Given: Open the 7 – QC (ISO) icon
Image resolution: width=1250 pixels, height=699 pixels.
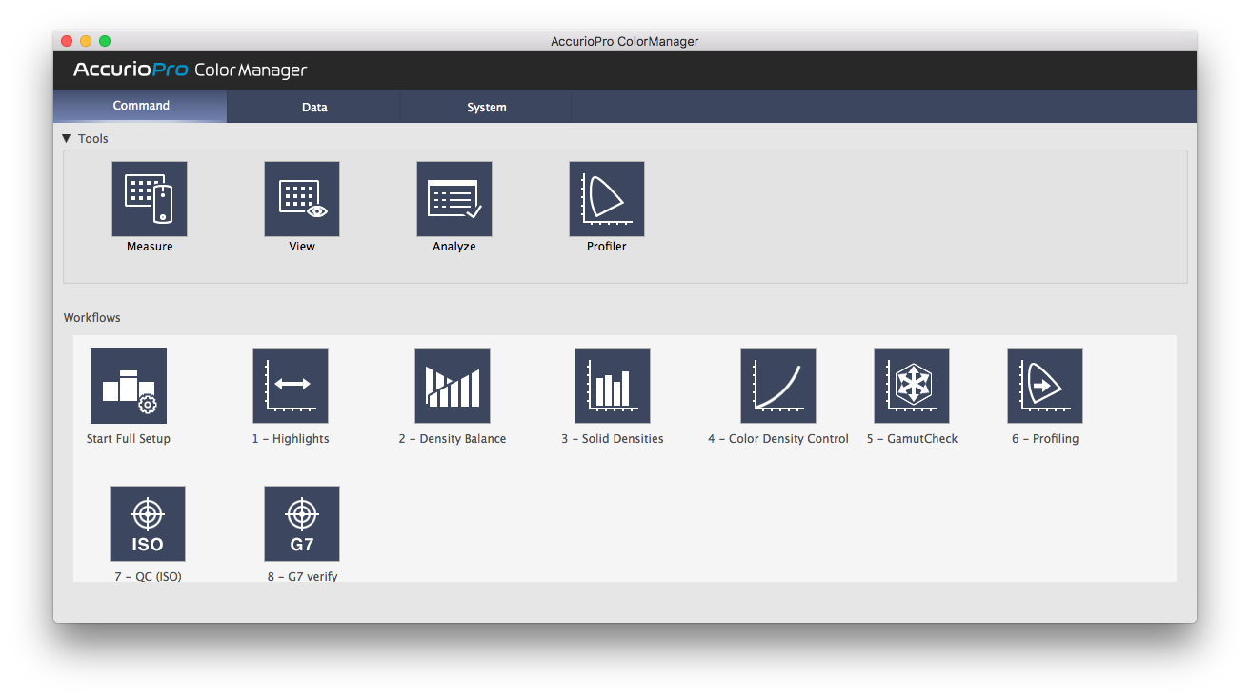Looking at the screenshot, I should (x=148, y=524).
